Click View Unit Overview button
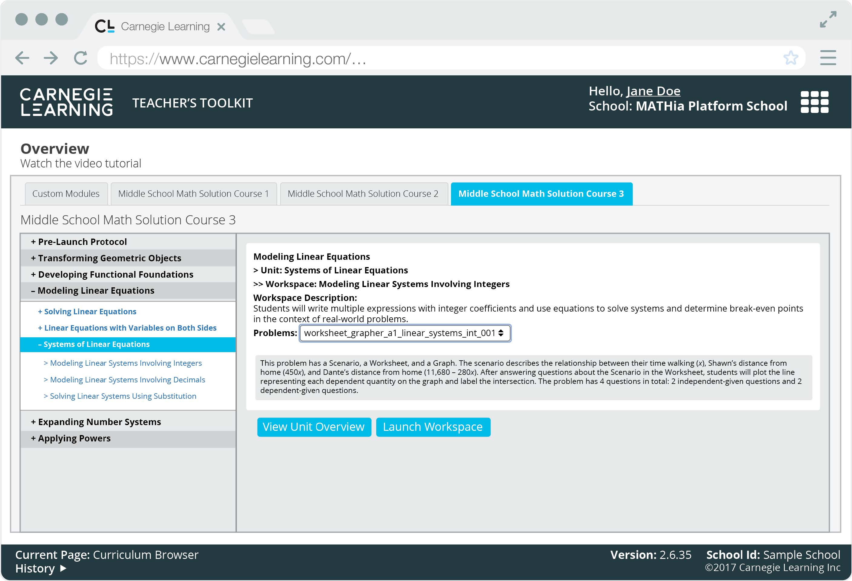The height and width of the screenshot is (581, 852). [x=314, y=427]
